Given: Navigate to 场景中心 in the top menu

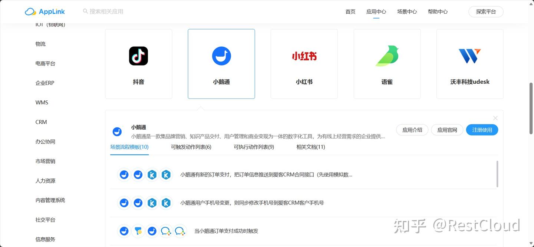Looking at the screenshot, I should pos(407,11).
